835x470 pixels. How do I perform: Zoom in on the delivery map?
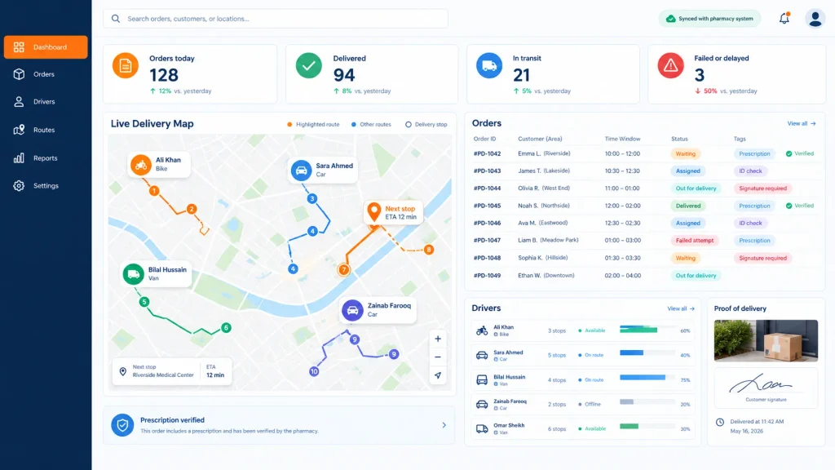pyautogui.click(x=438, y=339)
